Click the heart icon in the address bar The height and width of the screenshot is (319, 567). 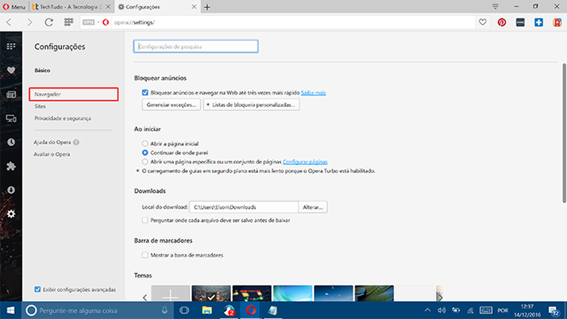coord(483,22)
